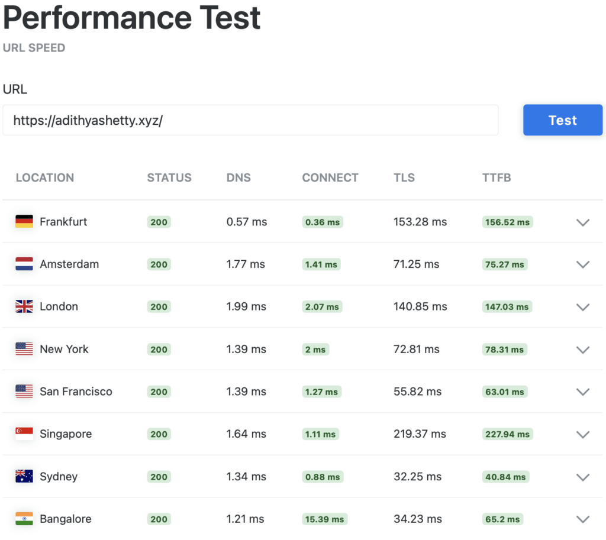
Task: Click the Singapore location name
Action: [66, 434]
